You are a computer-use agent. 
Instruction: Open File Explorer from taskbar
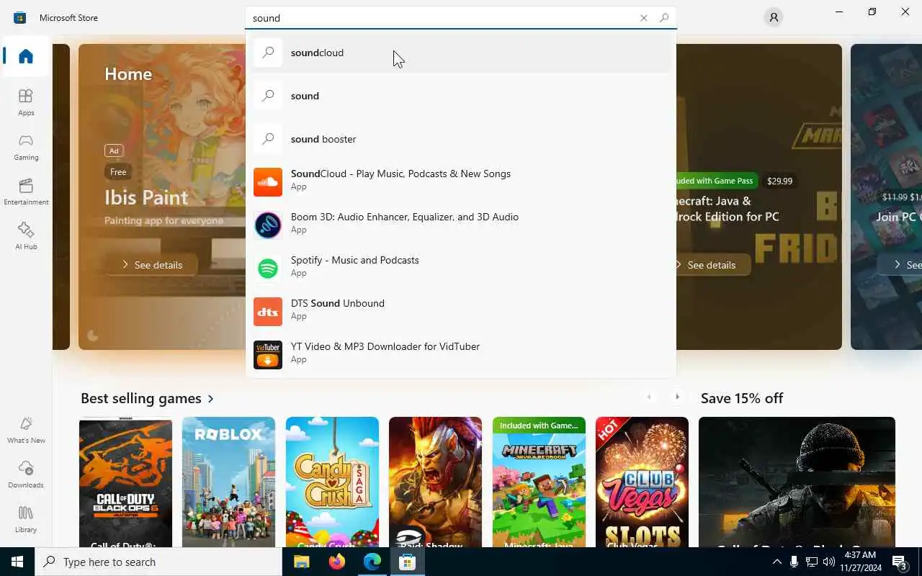(302, 562)
